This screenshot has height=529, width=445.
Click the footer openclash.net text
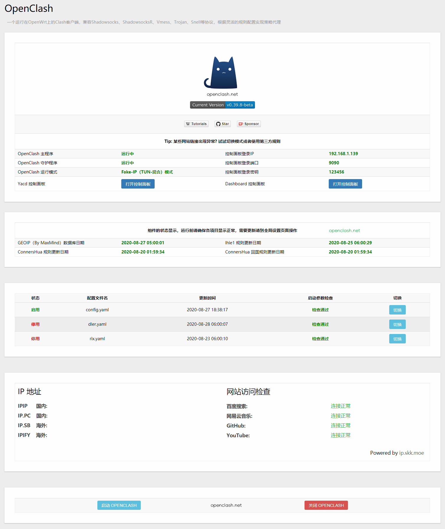(226, 505)
